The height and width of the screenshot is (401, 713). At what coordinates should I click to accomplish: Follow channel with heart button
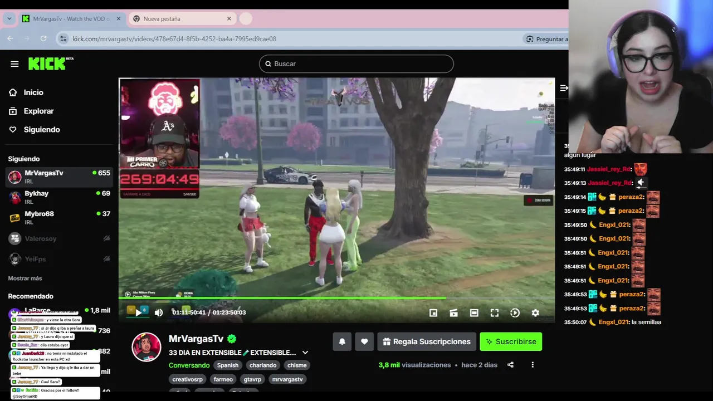[364, 341]
